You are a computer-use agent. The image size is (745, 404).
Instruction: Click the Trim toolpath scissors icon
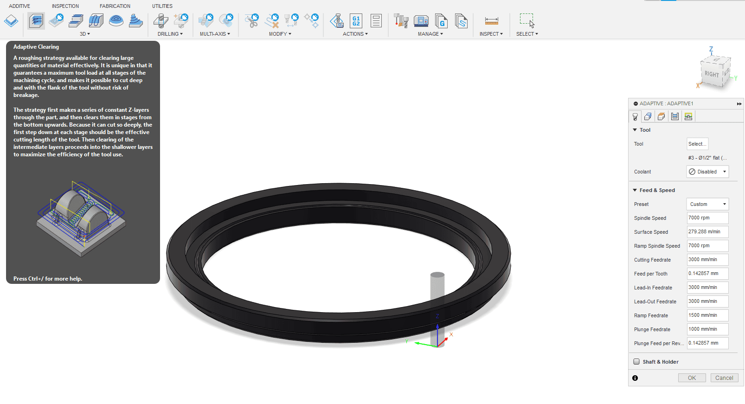click(x=251, y=21)
